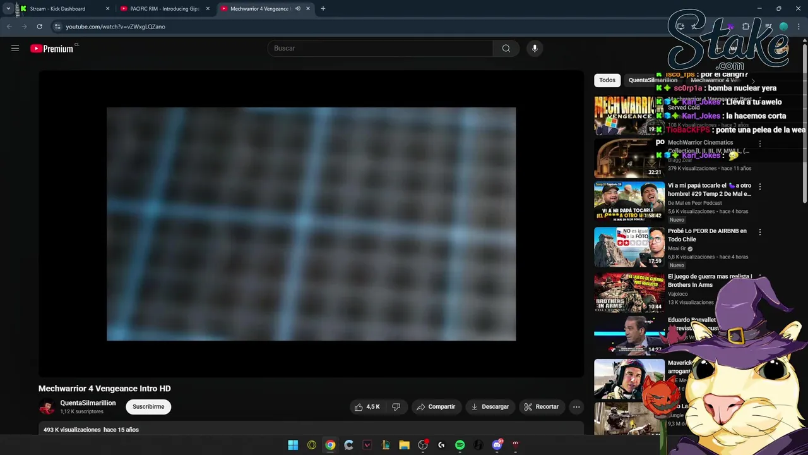Image resolution: width=808 pixels, height=455 pixels.
Task: Click the address bar URL youtube.com/watch
Action: (x=116, y=27)
